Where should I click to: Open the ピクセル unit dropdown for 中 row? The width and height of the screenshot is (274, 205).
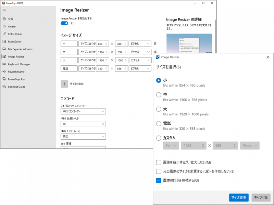click(140, 52)
